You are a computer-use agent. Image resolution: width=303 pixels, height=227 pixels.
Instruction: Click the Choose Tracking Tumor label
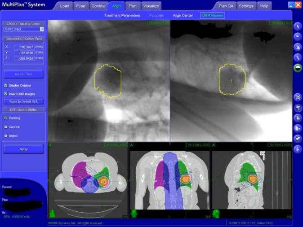[x=23, y=23]
